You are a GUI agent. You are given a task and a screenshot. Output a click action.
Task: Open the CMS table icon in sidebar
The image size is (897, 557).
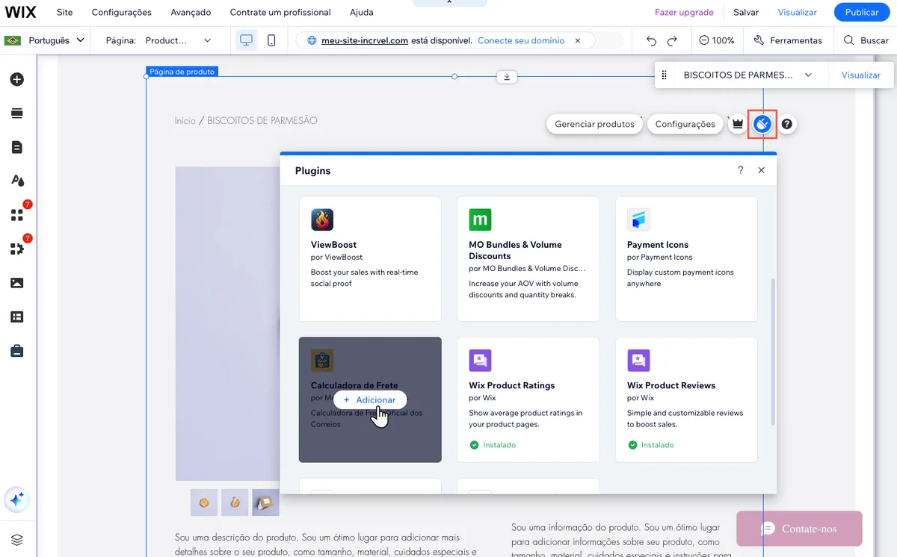click(16, 317)
